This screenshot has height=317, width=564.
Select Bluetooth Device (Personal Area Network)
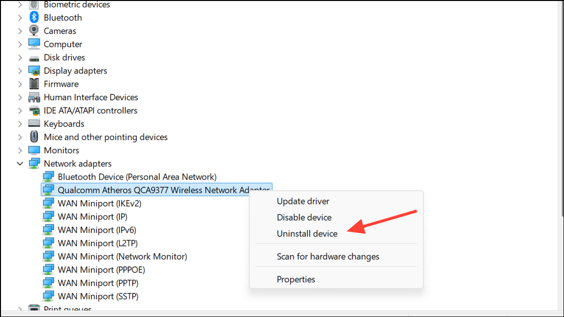(137, 177)
